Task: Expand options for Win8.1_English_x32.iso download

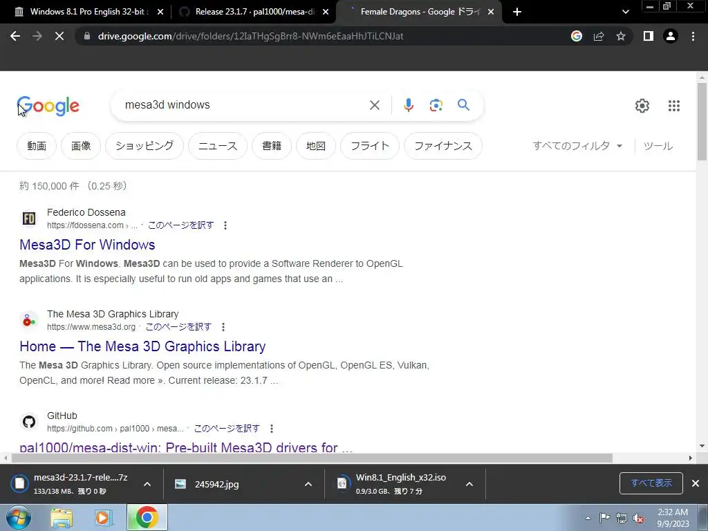Action: coord(469,484)
